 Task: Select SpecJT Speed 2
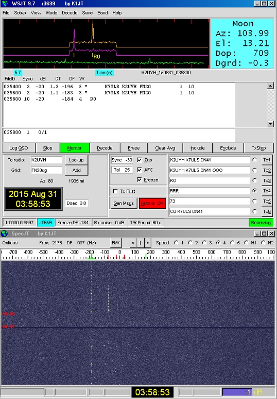tap(190, 243)
